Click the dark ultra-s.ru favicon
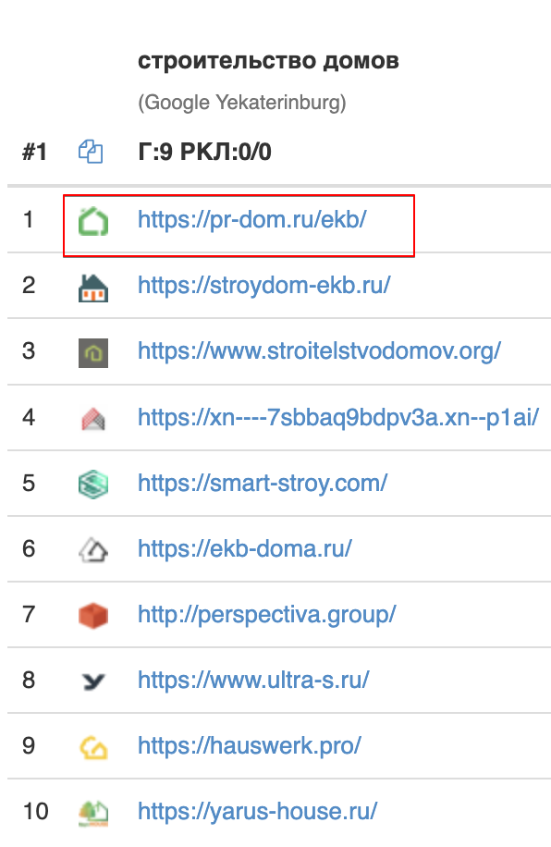The height and width of the screenshot is (847, 551). click(93, 681)
